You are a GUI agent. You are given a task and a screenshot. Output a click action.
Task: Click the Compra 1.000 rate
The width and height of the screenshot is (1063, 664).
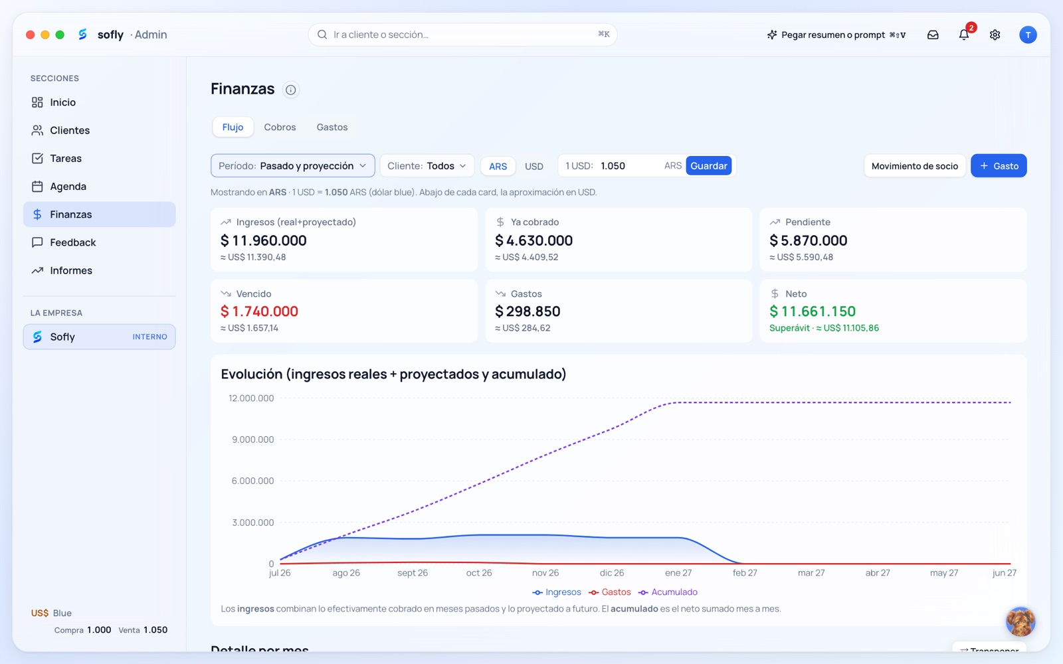tap(82, 630)
